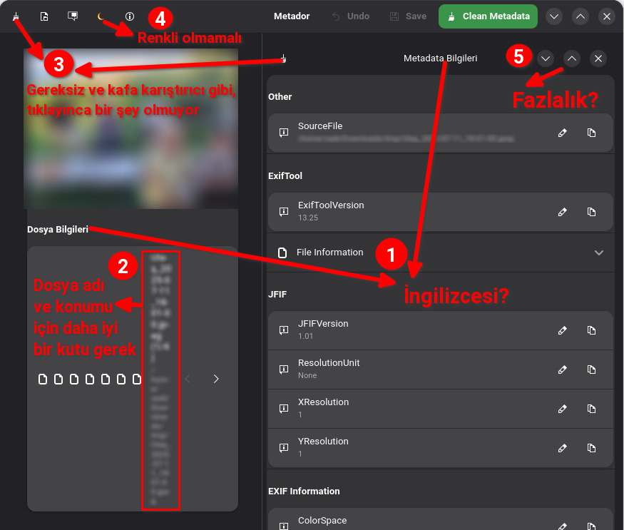The height and width of the screenshot is (530, 624).
Task: Copy the ResolutionUnit value
Action: click(591, 370)
